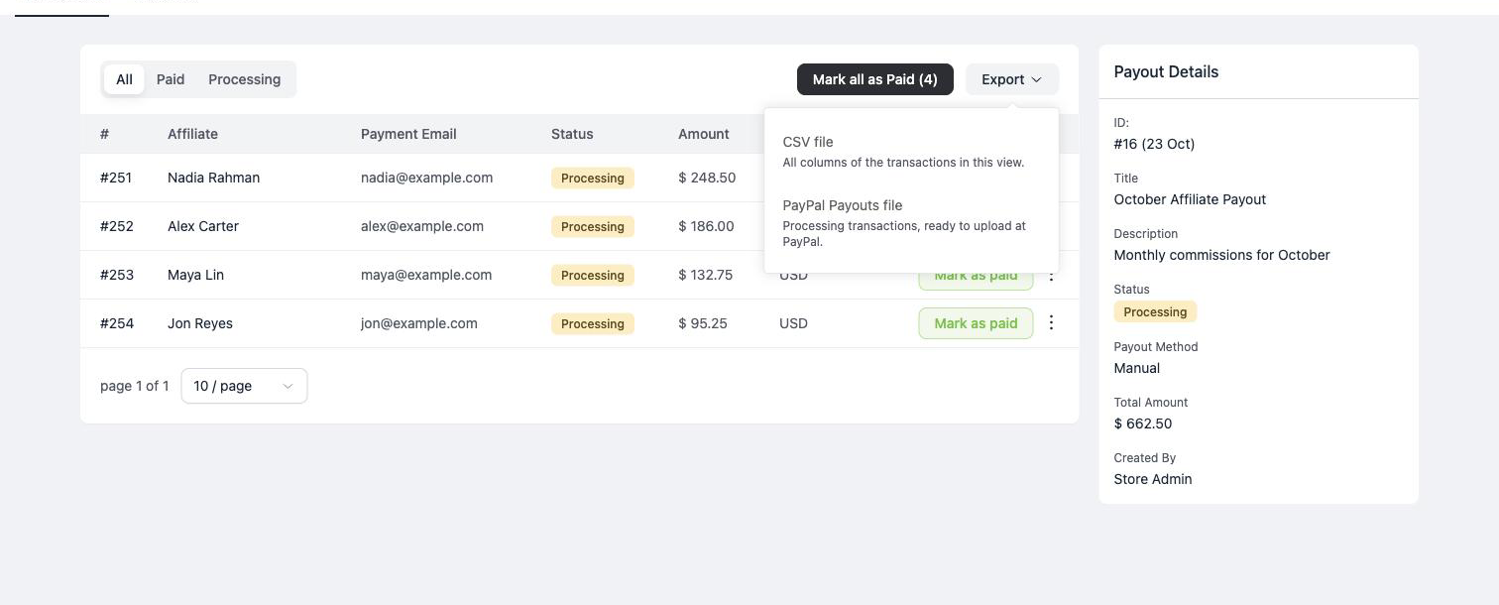
Task: Click transaction number #254
Action: pos(117,323)
